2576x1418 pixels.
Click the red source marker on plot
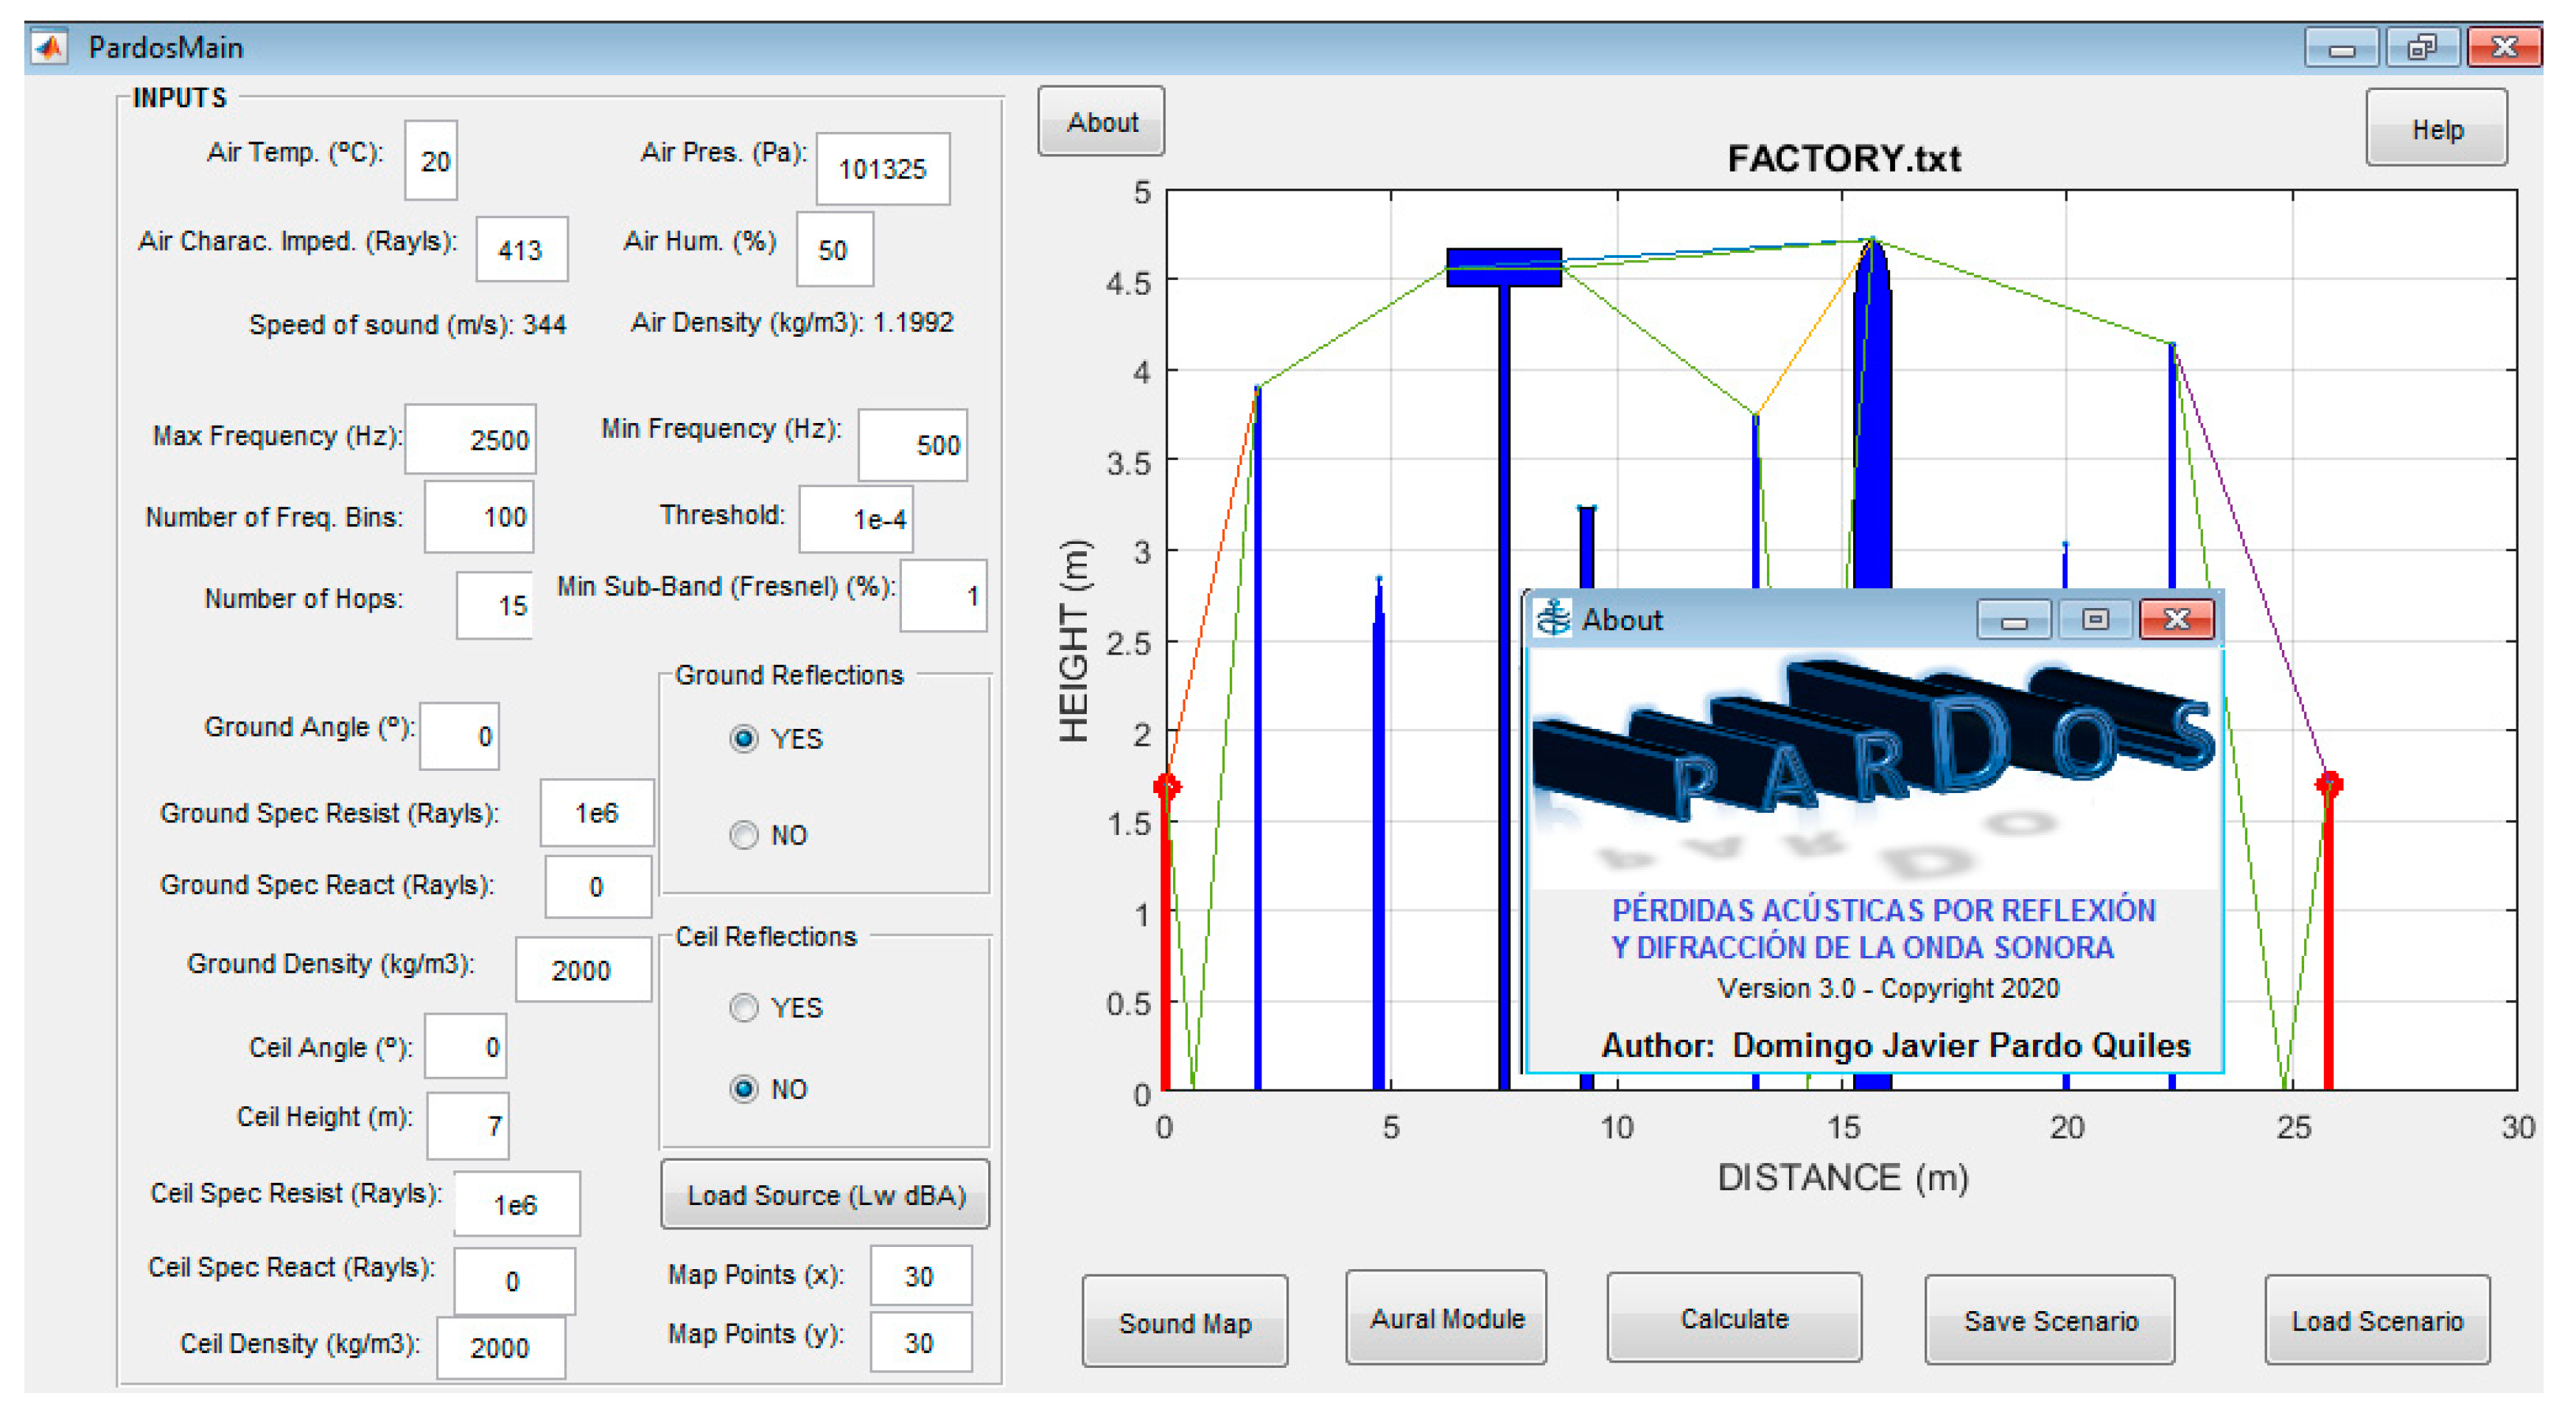tap(1166, 786)
